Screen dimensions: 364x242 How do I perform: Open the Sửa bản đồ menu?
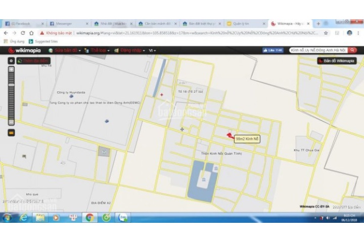(x=65, y=50)
